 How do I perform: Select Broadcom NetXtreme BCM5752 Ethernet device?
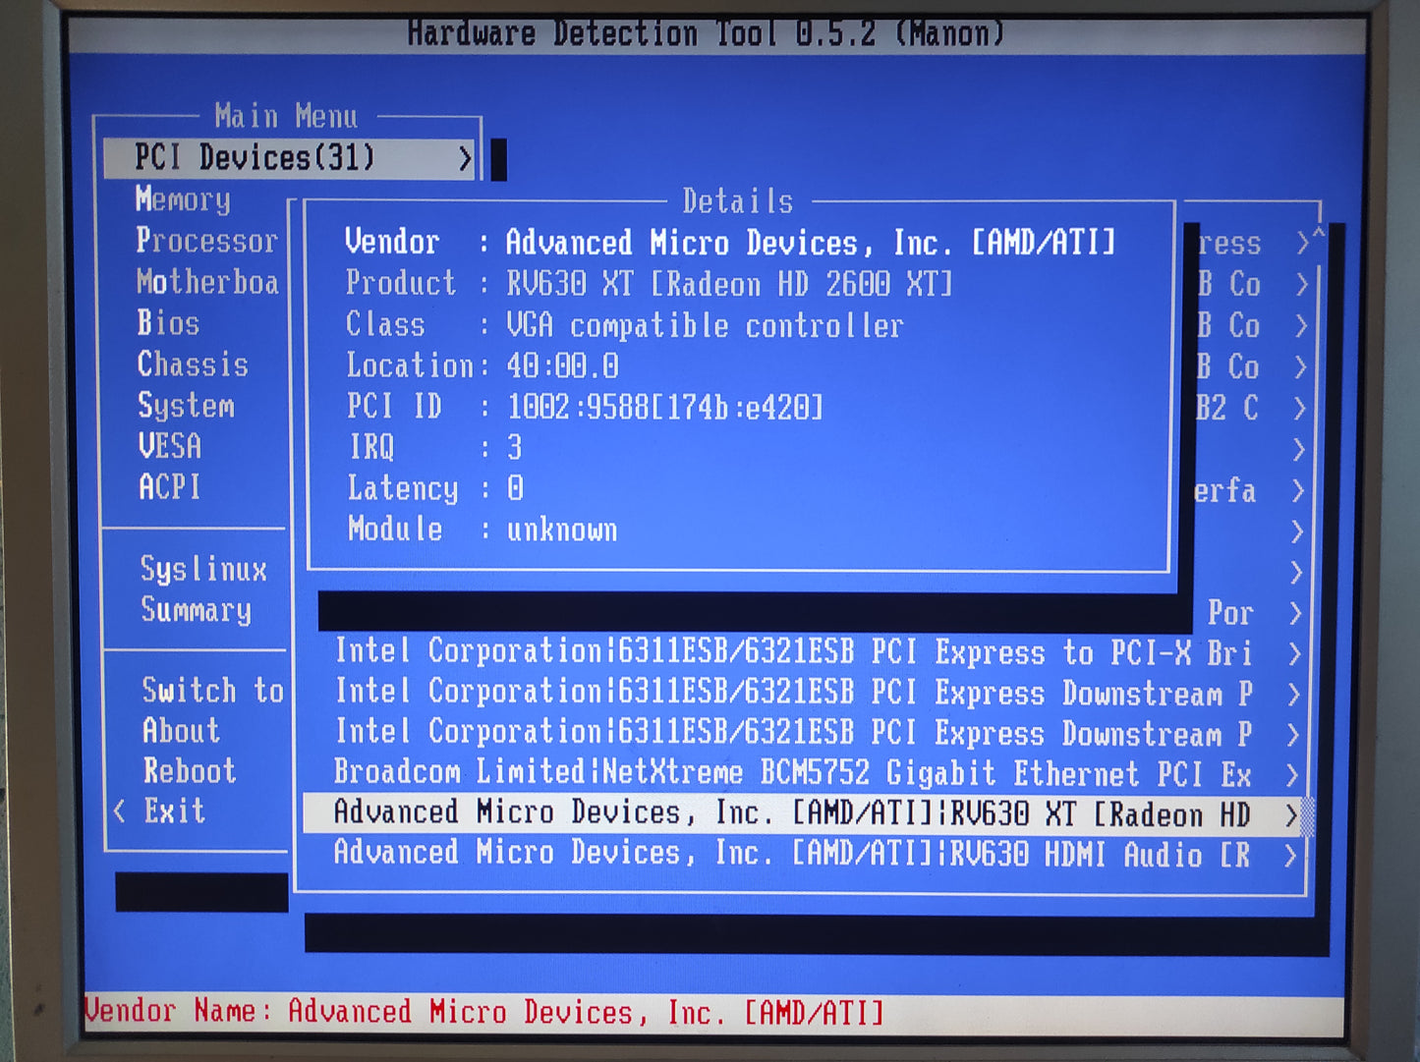tap(791, 774)
